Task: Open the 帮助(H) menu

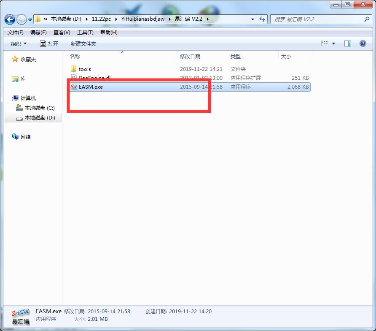Action: click(109, 33)
